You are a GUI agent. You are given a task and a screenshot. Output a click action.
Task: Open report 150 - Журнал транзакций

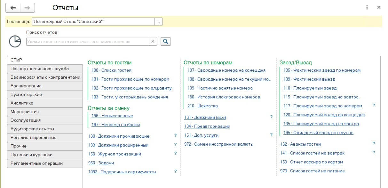115,154
